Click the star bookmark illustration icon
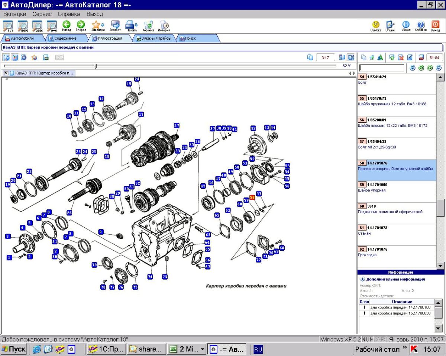446x356 pixels. [x=34, y=57]
